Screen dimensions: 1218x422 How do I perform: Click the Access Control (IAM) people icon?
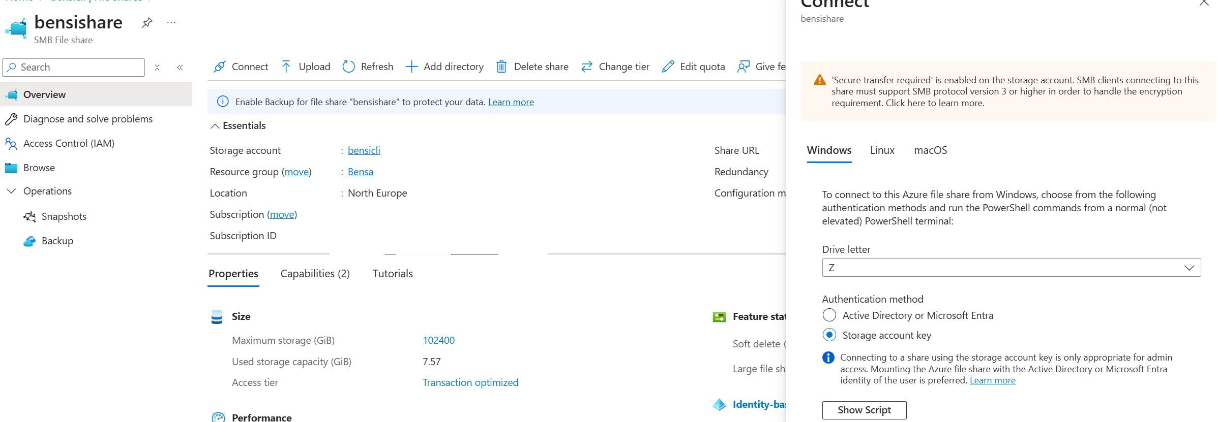click(11, 143)
